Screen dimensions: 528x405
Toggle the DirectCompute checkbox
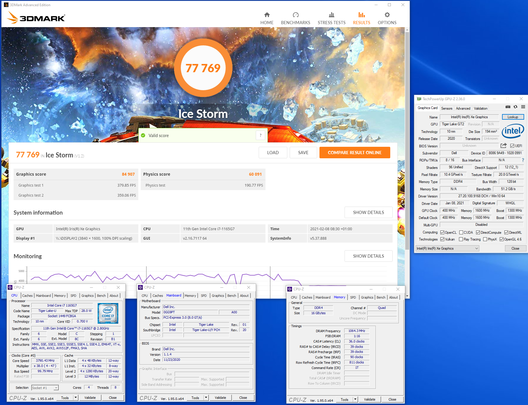tap(478, 232)
